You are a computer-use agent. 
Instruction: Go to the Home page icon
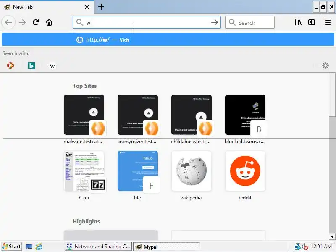[x=49, y=22]
